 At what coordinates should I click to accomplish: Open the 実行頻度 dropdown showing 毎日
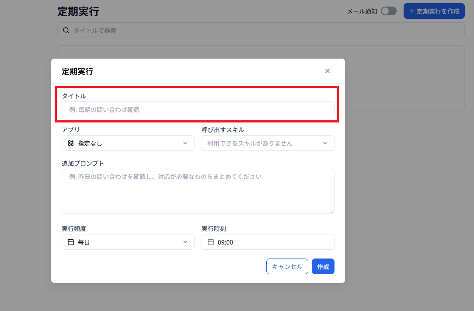coord(128,242)
